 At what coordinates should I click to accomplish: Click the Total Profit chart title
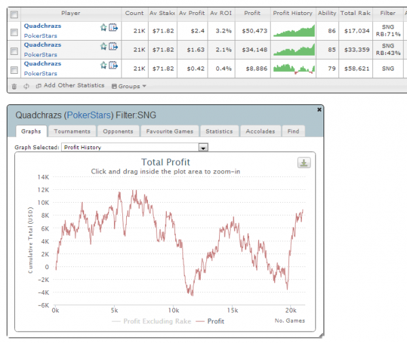pos(166,162)
